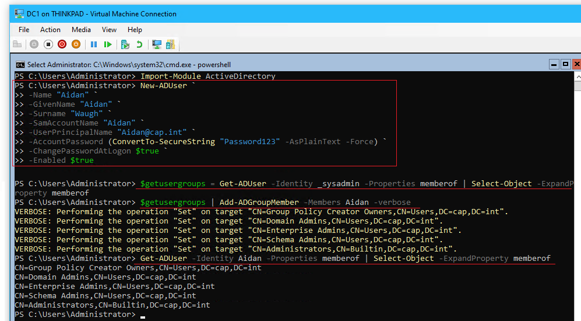Viewport: 581px width, 321px height.
Task: Click VERBOSE line for Administrators Builtin
Action: [x=235, y=249]
